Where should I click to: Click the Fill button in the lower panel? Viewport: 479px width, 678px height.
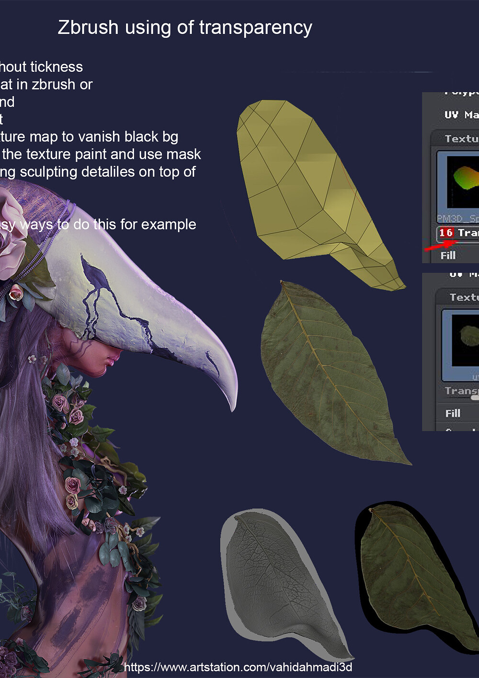[453, 413]
